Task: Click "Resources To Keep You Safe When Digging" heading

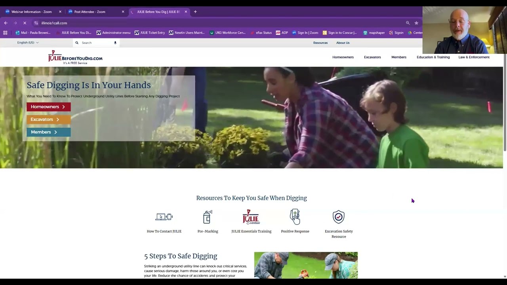Action: [x=252, y=198]
